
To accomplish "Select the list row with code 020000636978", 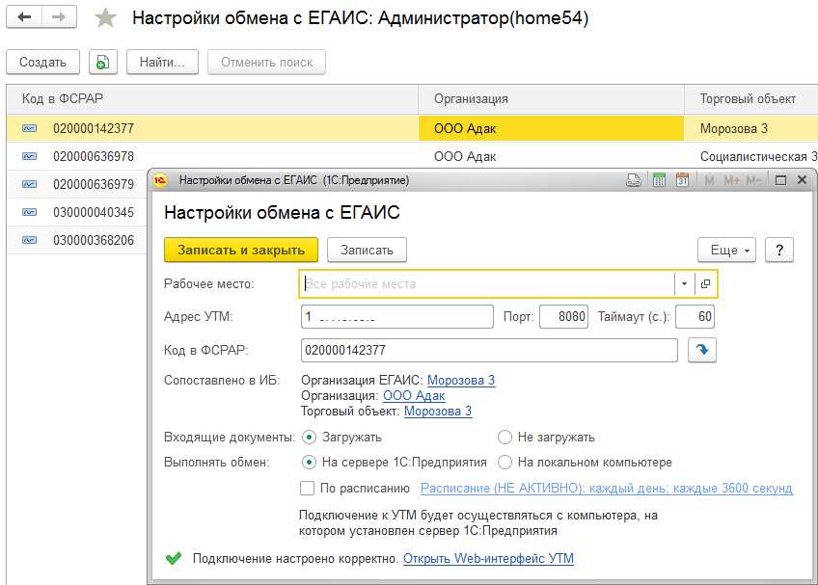I will pos(412,156).
